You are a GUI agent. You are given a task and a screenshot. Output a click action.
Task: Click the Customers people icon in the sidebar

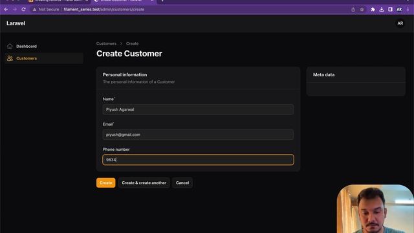tap(10, 58)
